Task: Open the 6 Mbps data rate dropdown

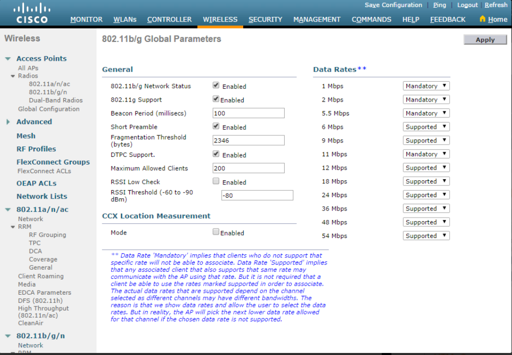Action: (426, 127)
